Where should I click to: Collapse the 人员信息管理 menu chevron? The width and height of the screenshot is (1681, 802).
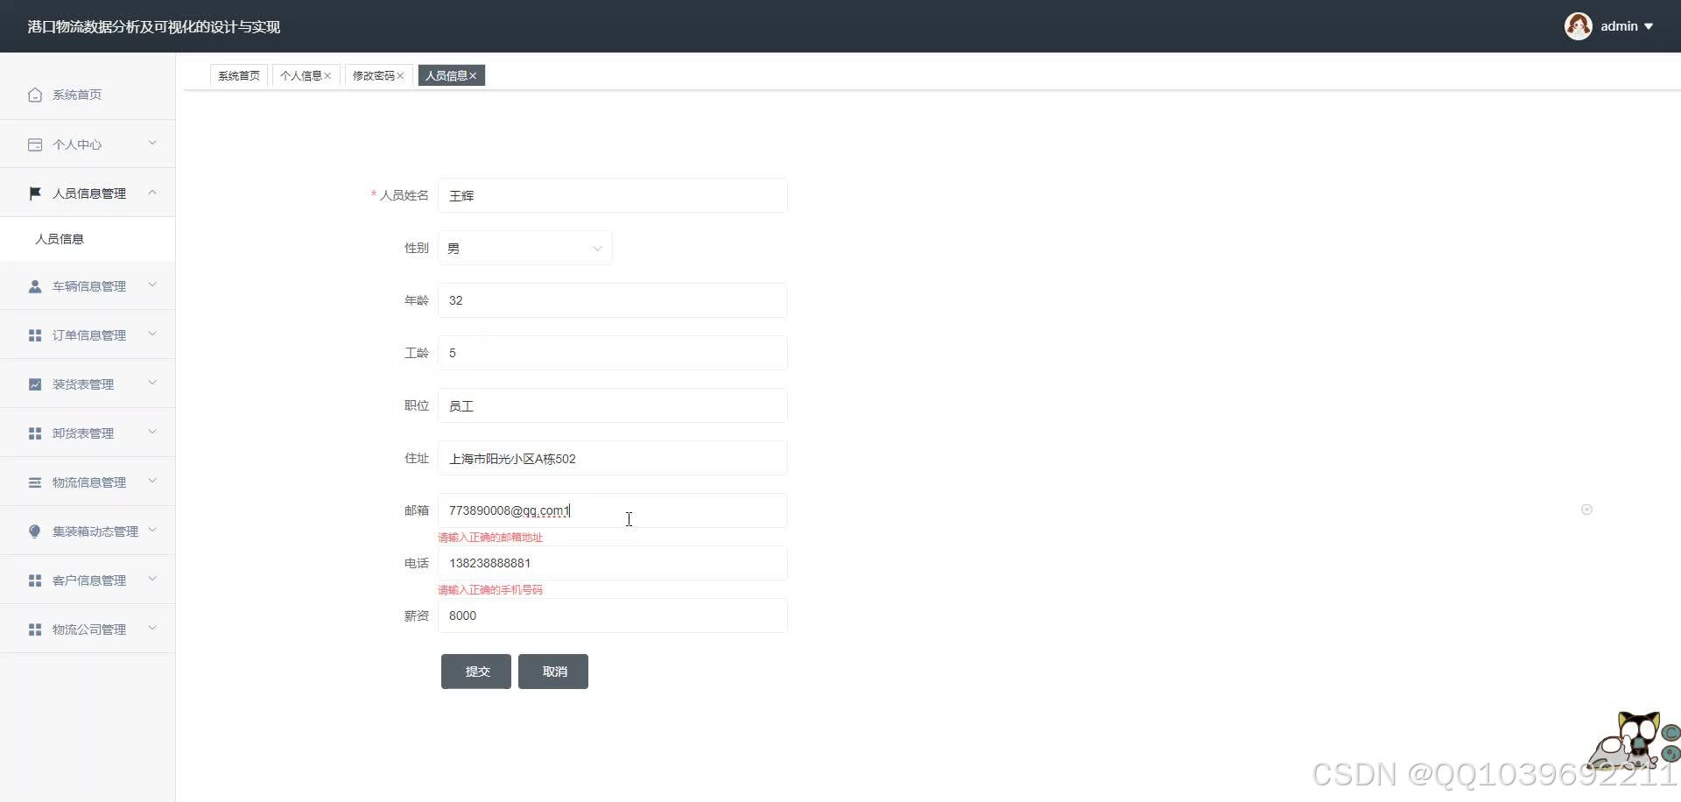pos(152,193)
